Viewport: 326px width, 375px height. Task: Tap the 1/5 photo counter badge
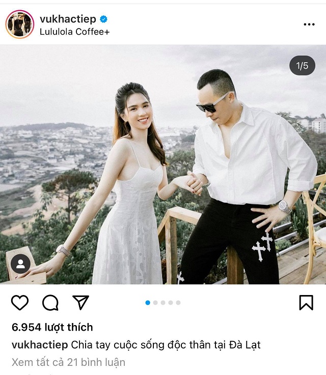pyautogui.click(x=302, y=66)
